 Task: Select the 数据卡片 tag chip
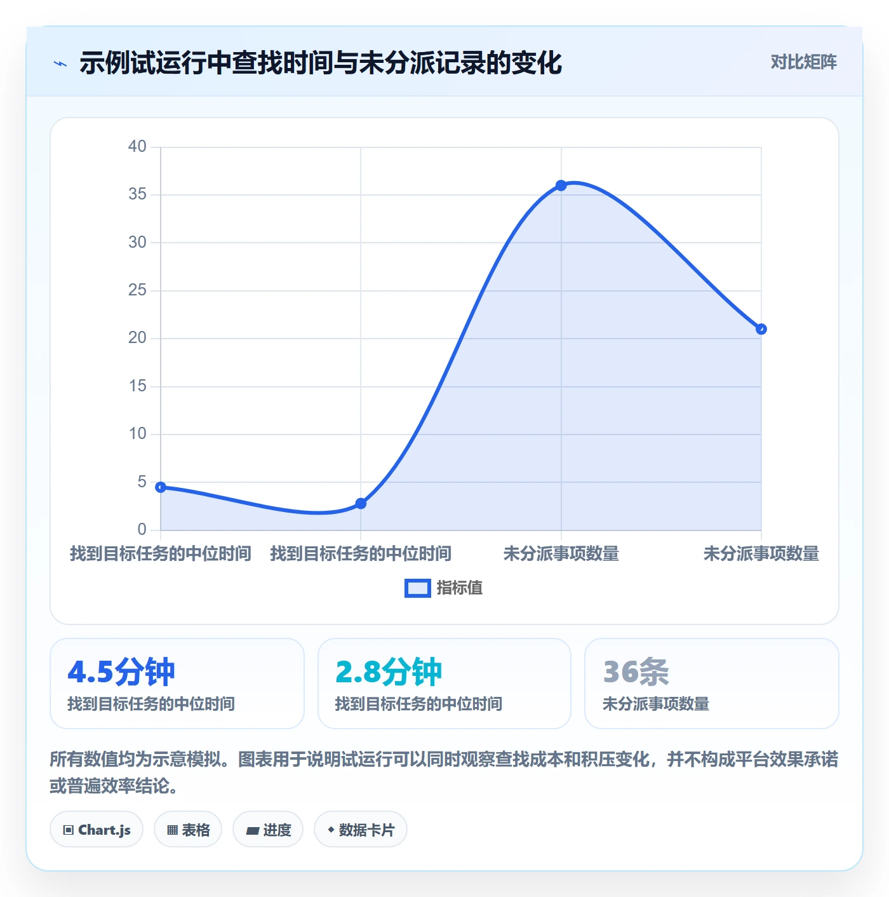(x=361, y=830)
